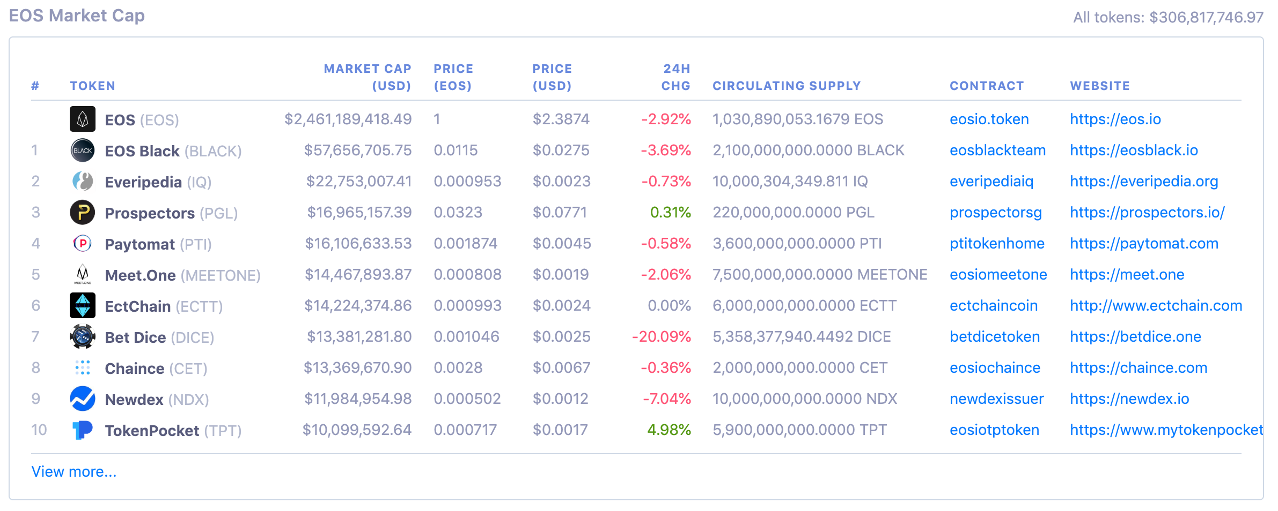1278x511 pixels.
Task: Click the Prospectors (PGL) token name
Action: (x=171, y=213)
